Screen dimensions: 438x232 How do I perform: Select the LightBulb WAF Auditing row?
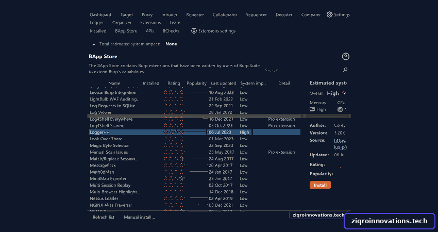[195, 99]
